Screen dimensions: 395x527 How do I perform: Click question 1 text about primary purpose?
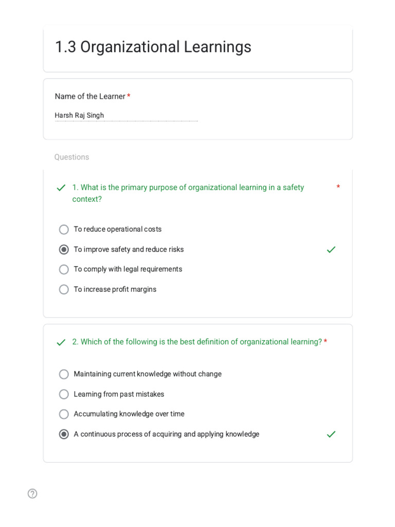[x=188, y=193]
